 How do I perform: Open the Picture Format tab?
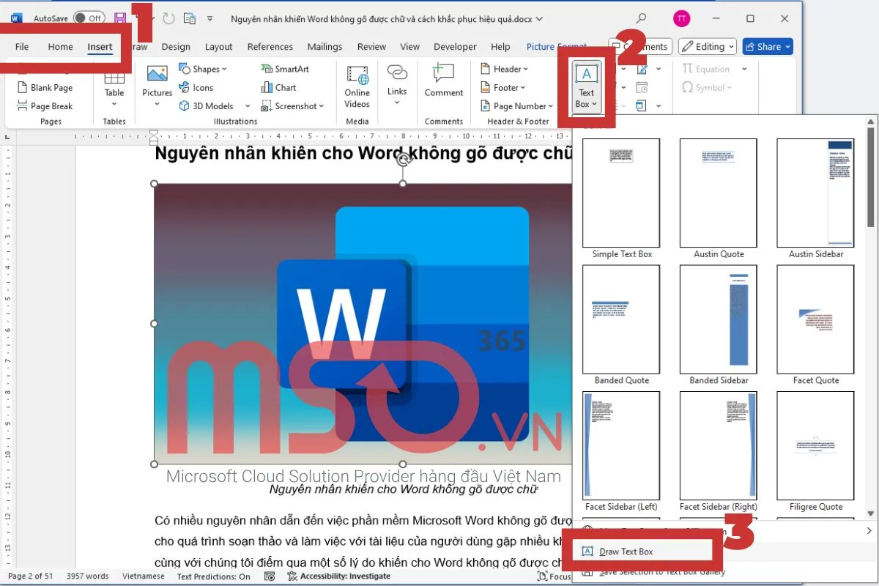pyautogui.click(x=556, y=46)
